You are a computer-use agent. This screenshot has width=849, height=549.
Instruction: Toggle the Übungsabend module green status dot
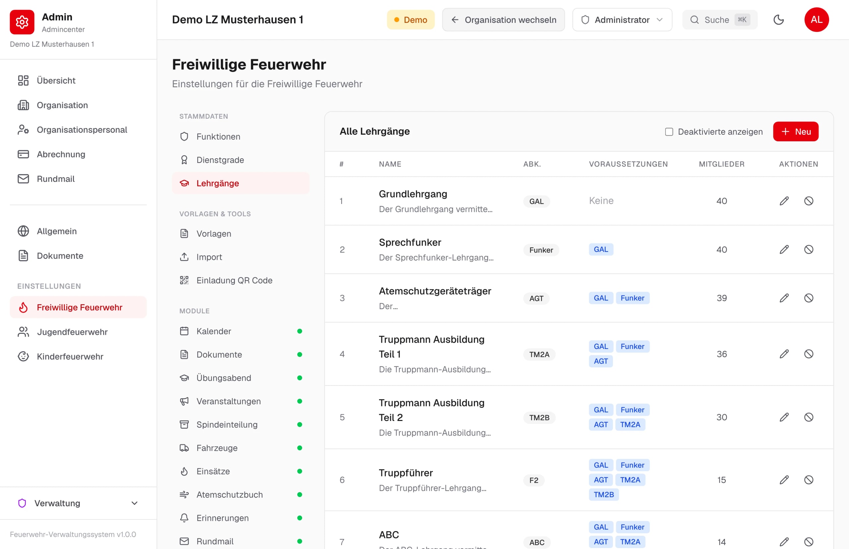299,378
